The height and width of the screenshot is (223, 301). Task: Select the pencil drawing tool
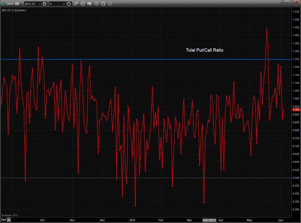click(x=76, y=4)
